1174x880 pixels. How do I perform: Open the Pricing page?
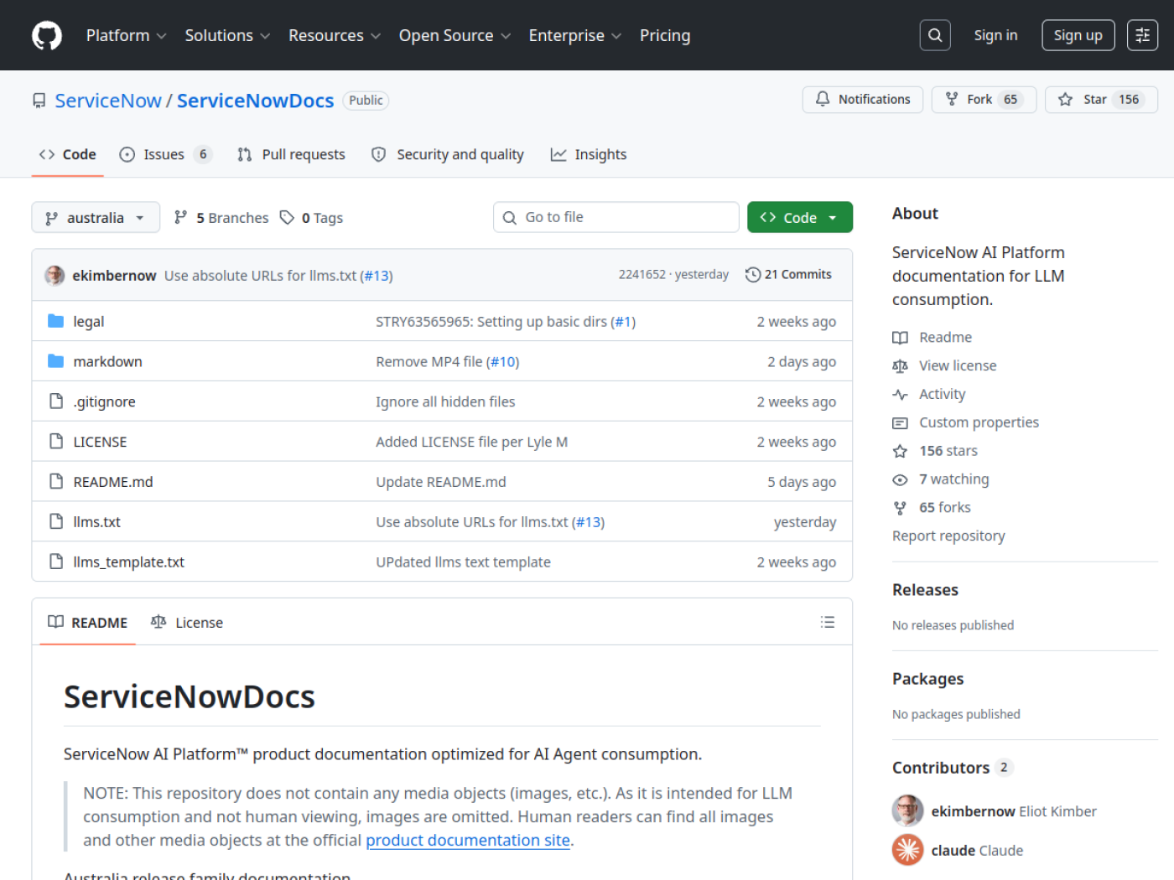pyautogui.click(x=665, y=35)
